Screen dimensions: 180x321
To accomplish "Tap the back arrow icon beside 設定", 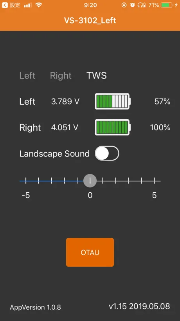I will tap(5, 5).
